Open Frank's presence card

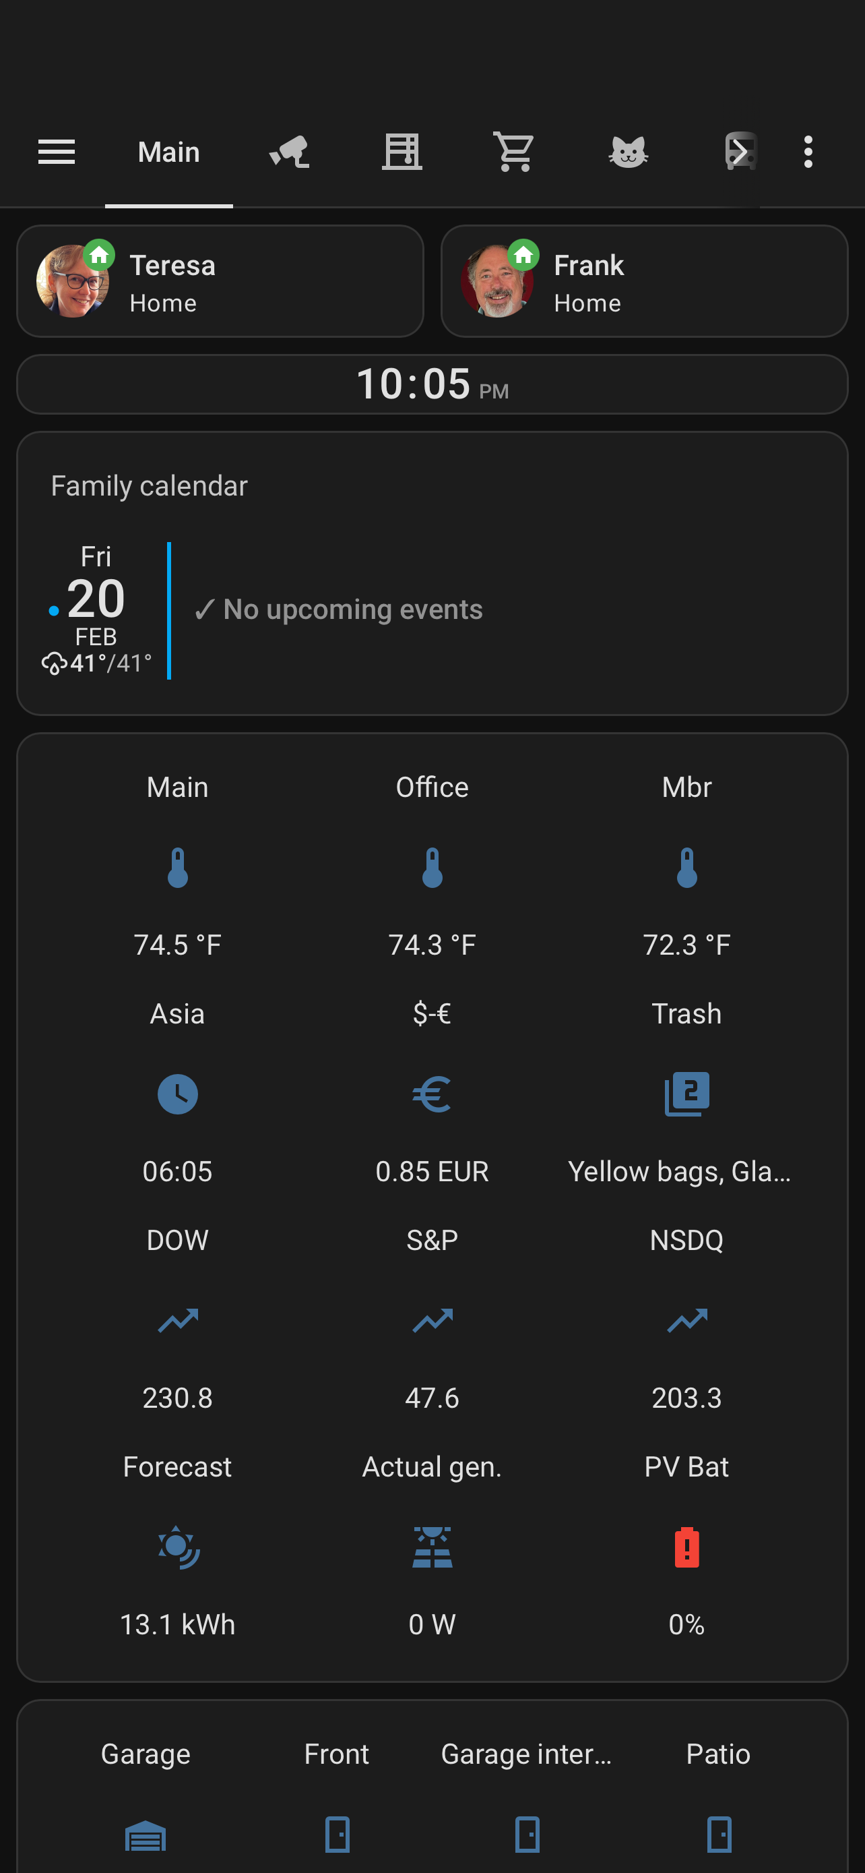tap(644, 281)
